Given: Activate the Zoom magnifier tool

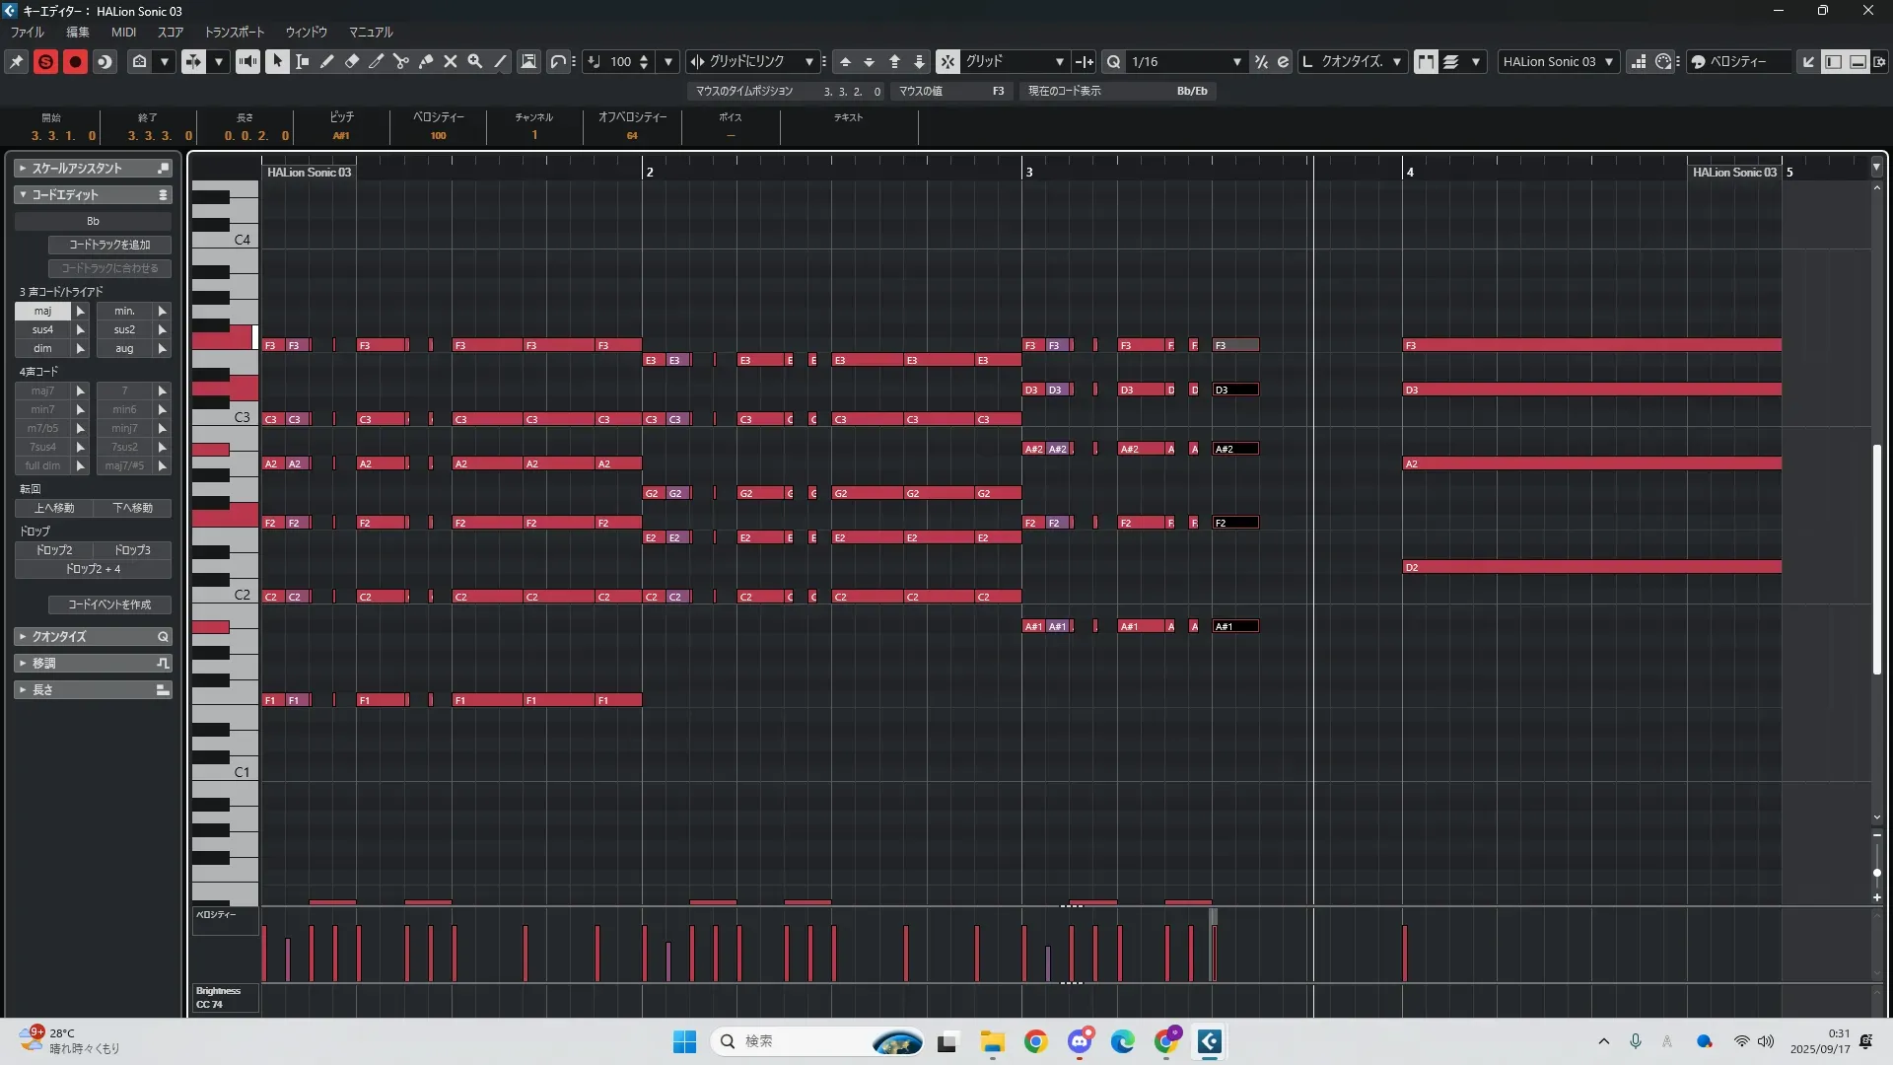Looking at the screenshot, I should [x=475, y=61].
